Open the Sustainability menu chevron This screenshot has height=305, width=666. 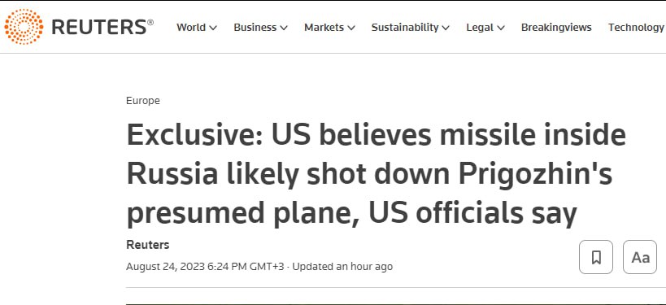tap(446, 28)
